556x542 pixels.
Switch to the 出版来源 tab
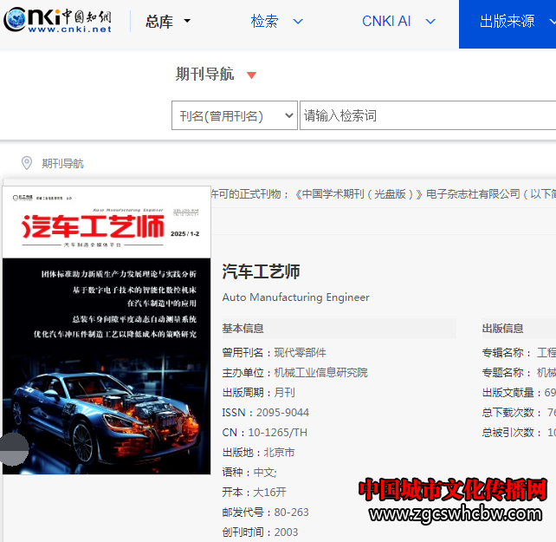click(507, 22)
